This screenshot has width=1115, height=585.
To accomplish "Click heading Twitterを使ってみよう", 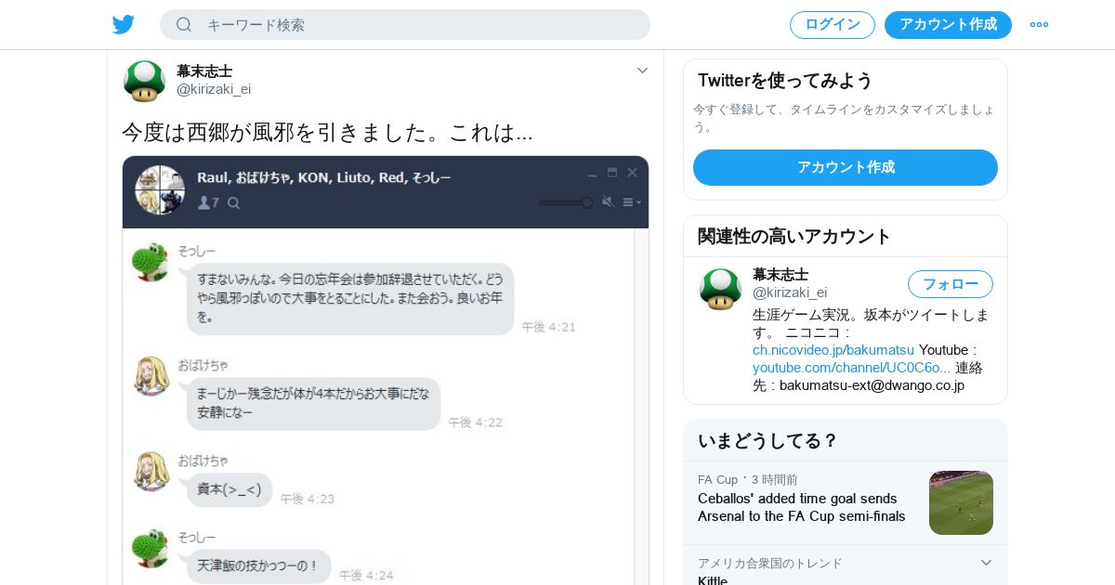I will (x=785, y=81).
